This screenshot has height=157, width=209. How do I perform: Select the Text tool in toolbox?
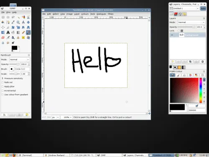coord(8,33)
